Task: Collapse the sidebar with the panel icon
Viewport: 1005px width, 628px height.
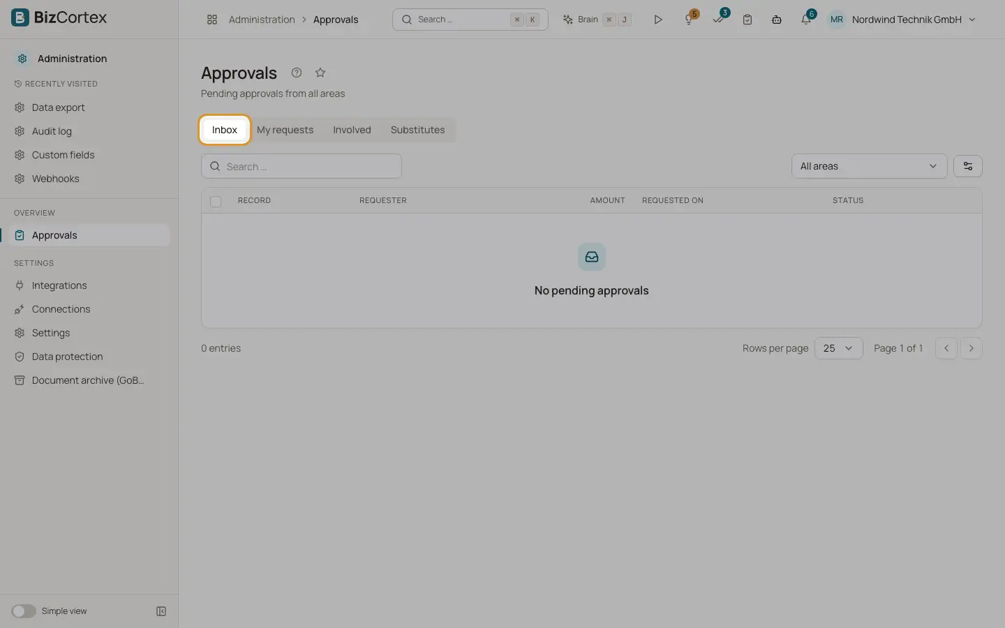Action: (x=161, y=611)
